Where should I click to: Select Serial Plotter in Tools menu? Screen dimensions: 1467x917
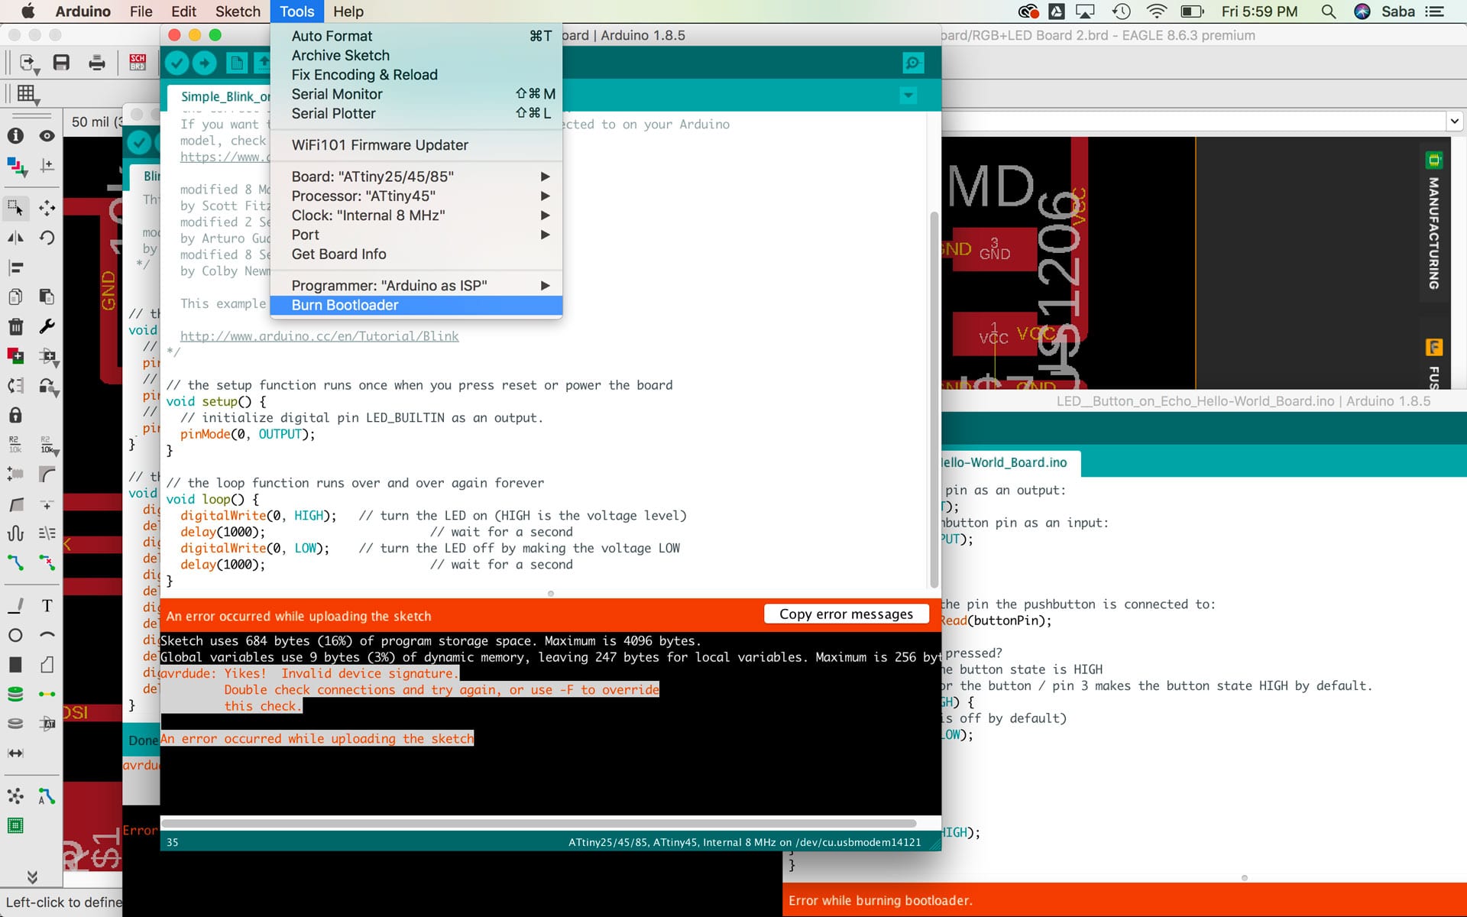point(416,113)
